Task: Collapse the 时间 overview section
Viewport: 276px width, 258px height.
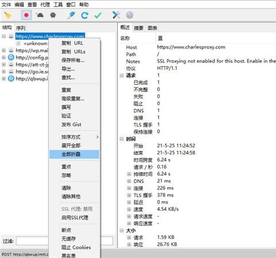Action: [x=121, y=139]
